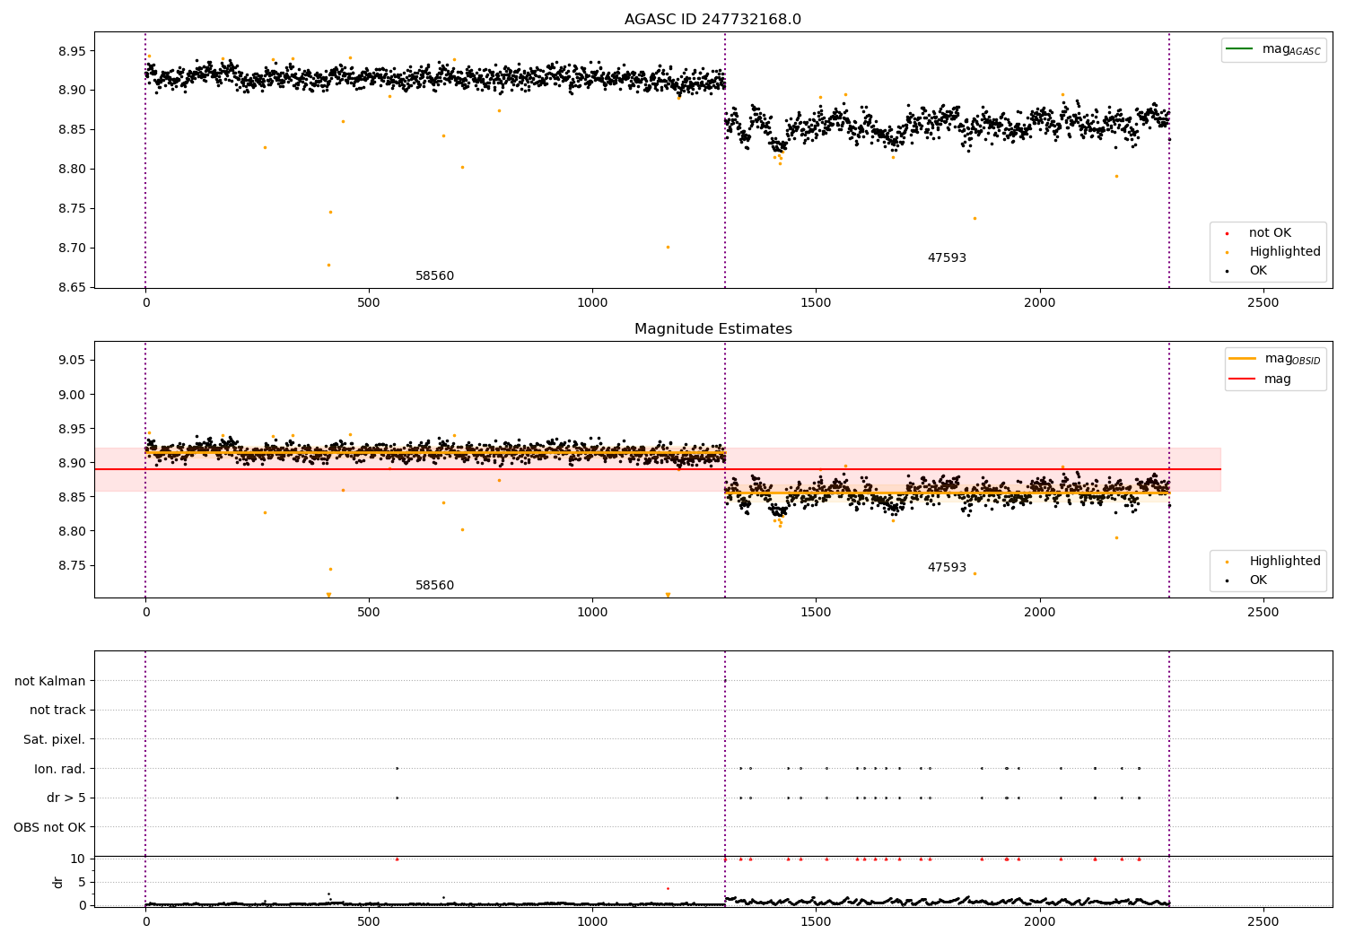Click the 'Magnitude Estimates' subplot title

point(712,329)
